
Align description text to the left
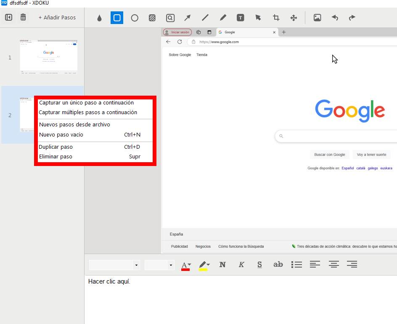click(x=315, y=264)
